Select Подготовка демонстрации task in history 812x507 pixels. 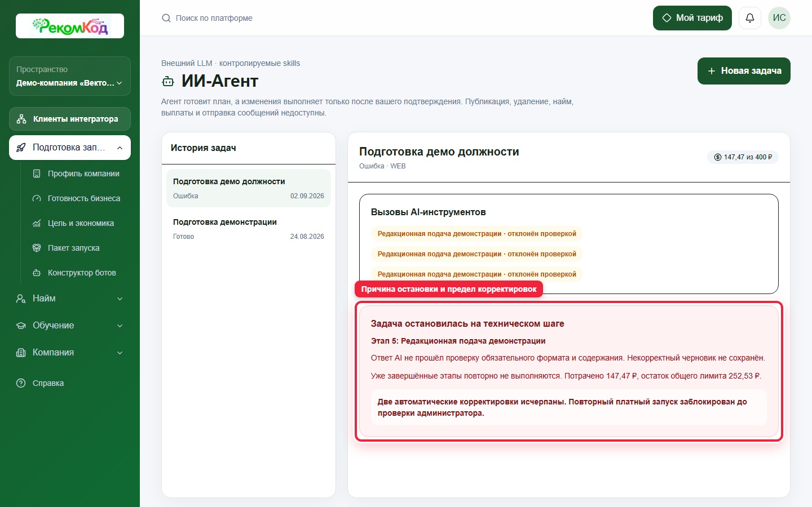pos(249,229)
